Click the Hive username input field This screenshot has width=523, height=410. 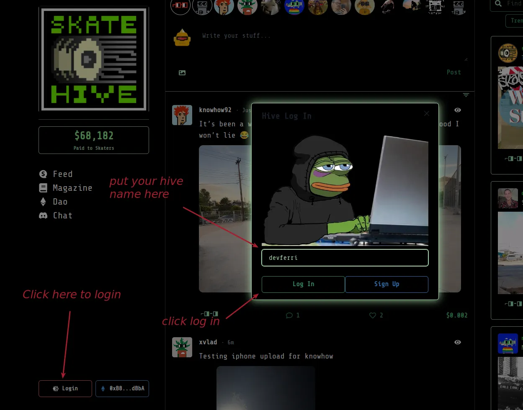coord(345,258)
